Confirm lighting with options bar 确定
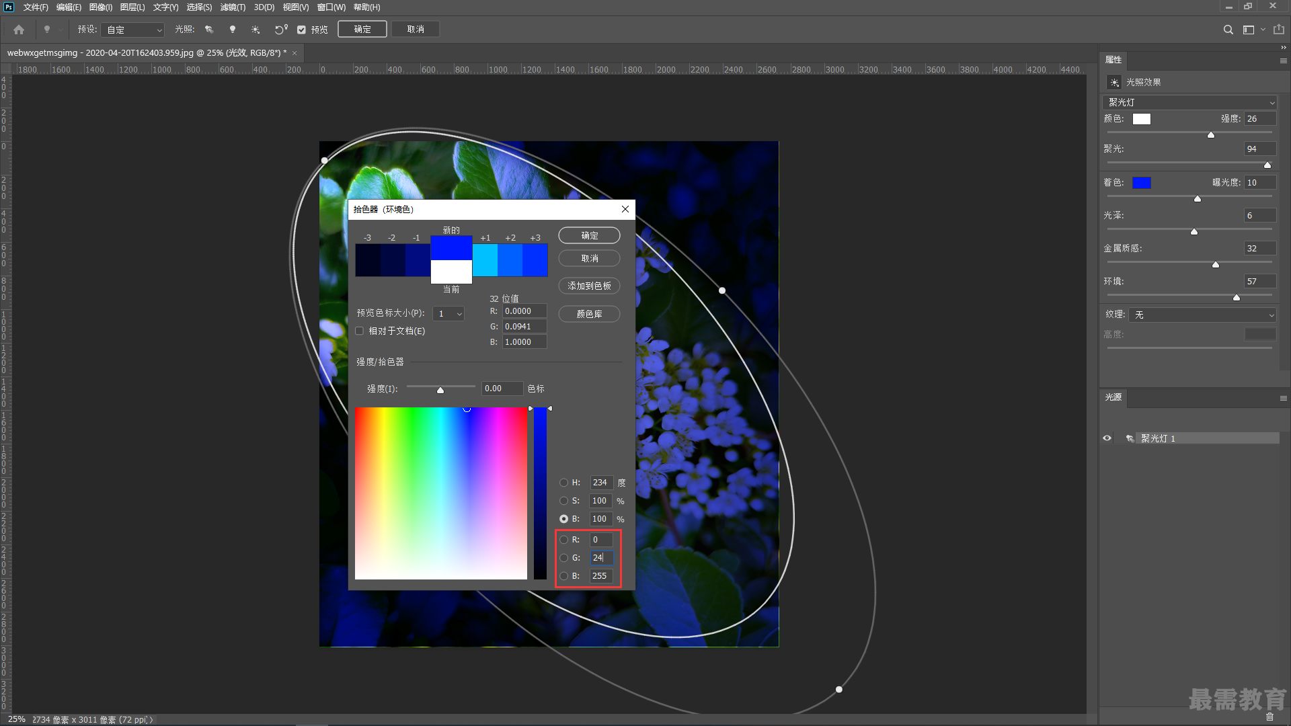Image resolution: width=1291 pixels, height=726 pixels. click(362, 30)
